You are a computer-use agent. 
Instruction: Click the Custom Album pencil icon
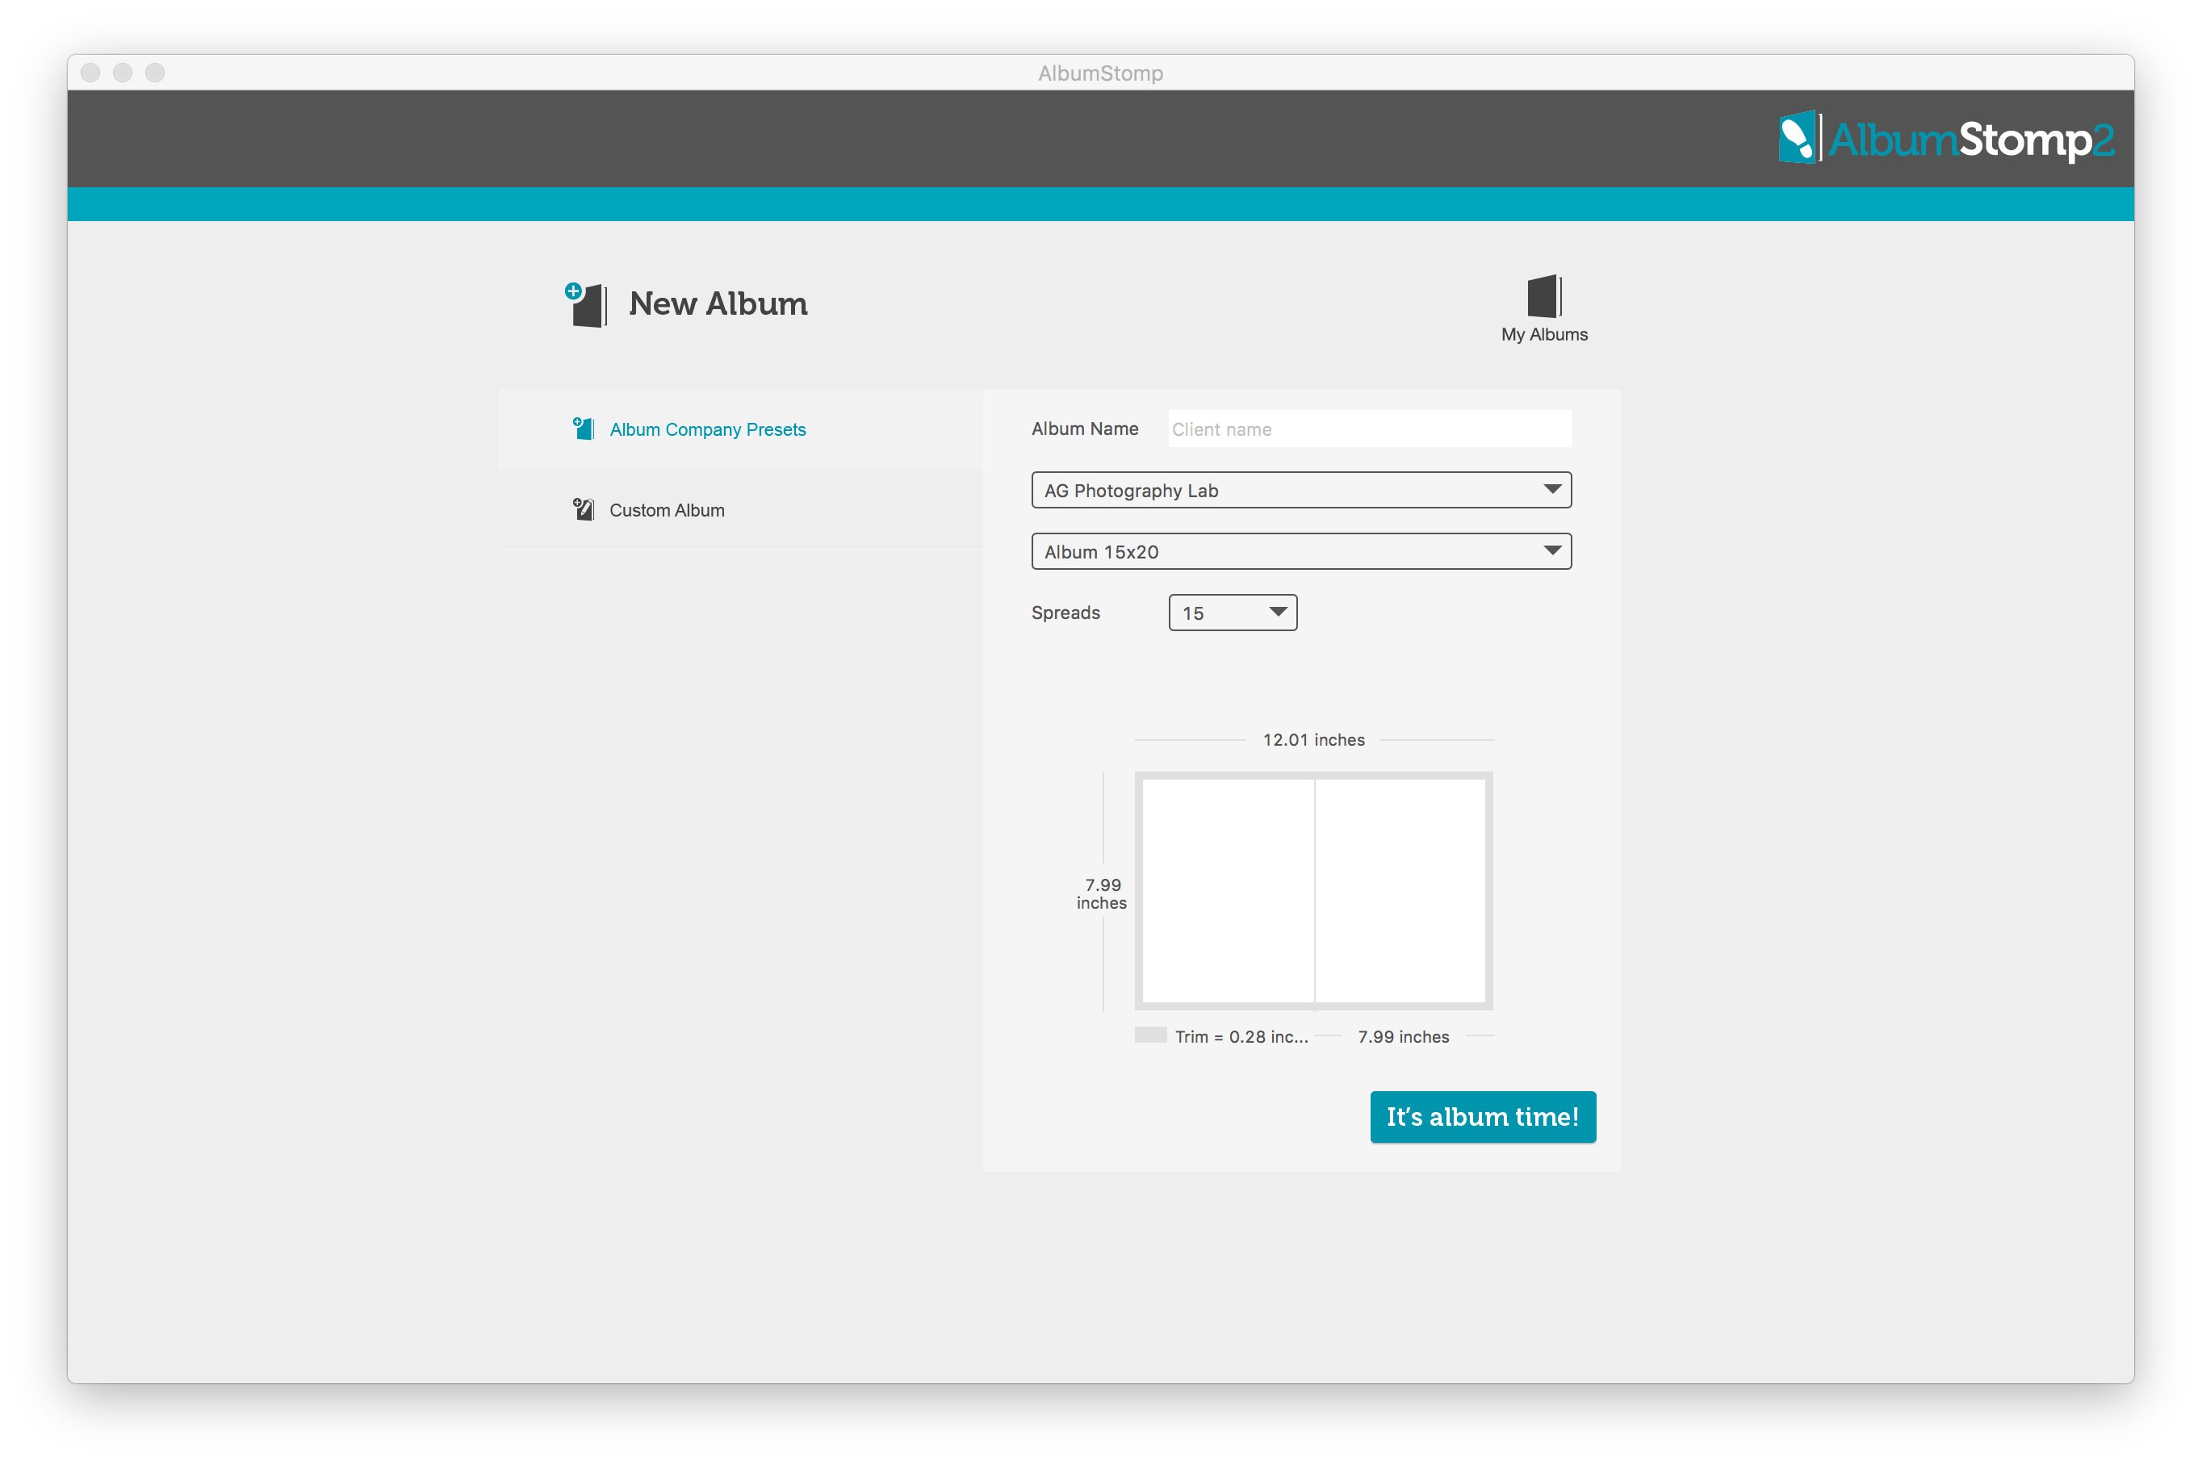(584, 510)
